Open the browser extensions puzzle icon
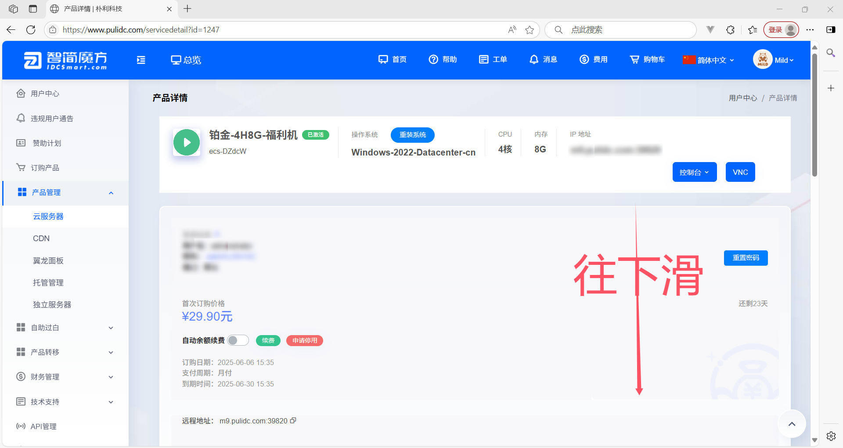 click(731, 30)
